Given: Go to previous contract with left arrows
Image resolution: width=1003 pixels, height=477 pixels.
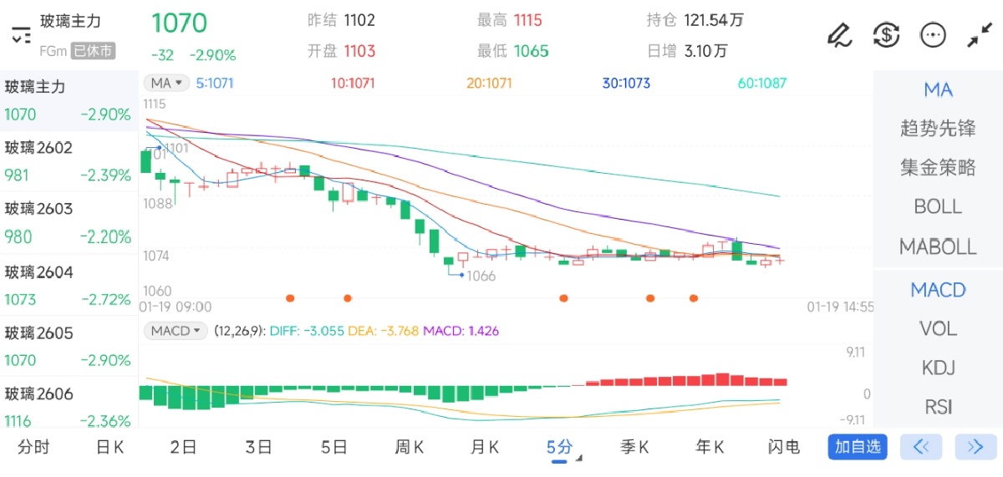Looking at the screenshot, I should pyautogui.click(x=921, y=447).
